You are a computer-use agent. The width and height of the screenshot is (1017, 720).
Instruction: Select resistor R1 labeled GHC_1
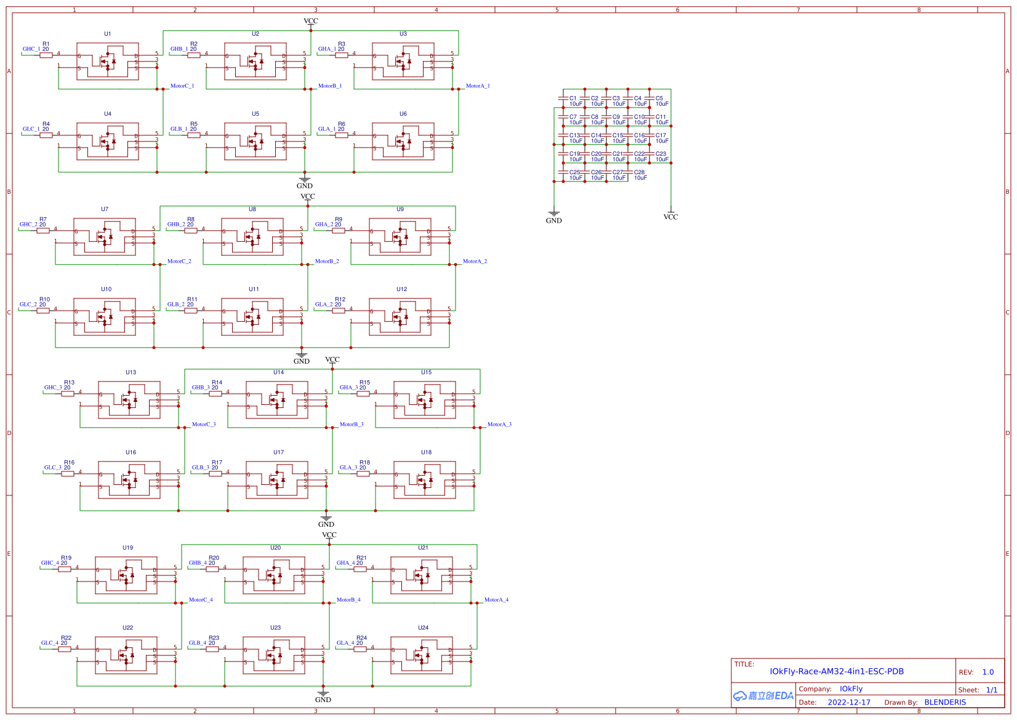click(x=46, y=54)
